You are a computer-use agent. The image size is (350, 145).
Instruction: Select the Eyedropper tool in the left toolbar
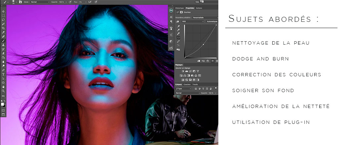(3, 32)
